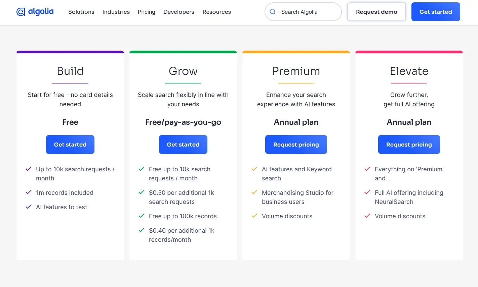Viewport: 478px width, 287px height.
Task: Click the Build plan title
Action: coord(70,71)
